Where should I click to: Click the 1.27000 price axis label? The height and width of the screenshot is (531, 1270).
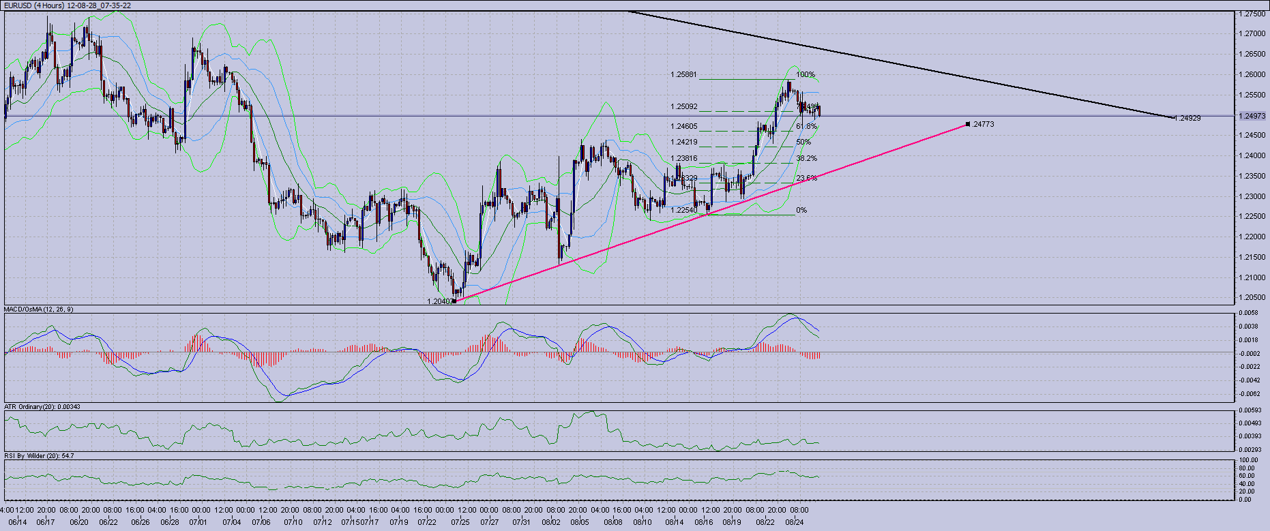[x=1252, y=33]
